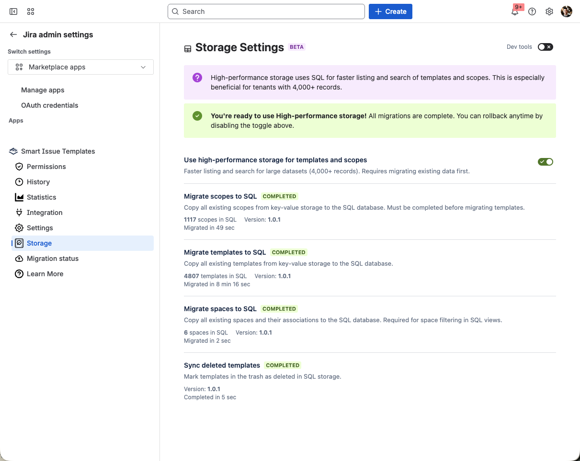Click the COMPLETED badge for Migrate spaces
This screenshot has height=461, width=580.
(280, 309)
